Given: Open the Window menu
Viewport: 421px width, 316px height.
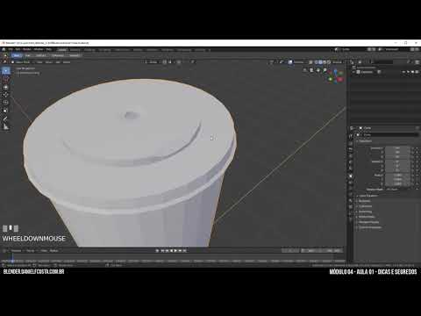Looking at the screenshot, I should click(x=39, y=49).
